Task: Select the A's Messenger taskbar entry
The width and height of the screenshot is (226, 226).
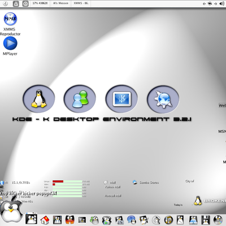Action: (60, 3)
